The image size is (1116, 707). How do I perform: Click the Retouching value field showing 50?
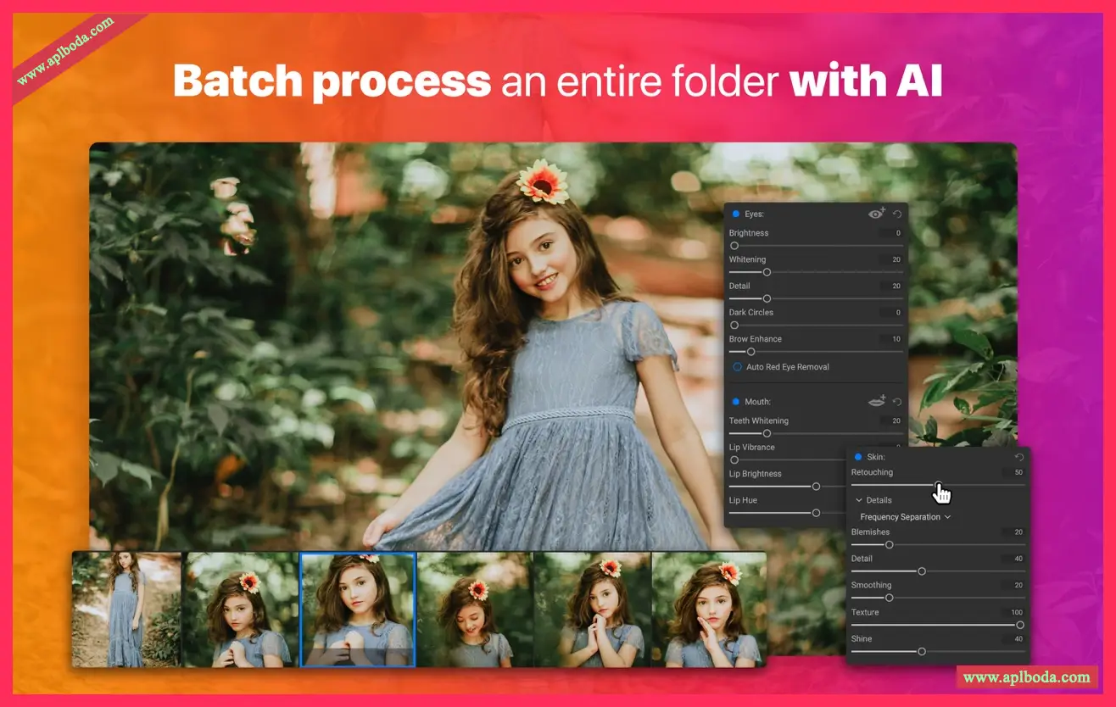click(1017, 472)
